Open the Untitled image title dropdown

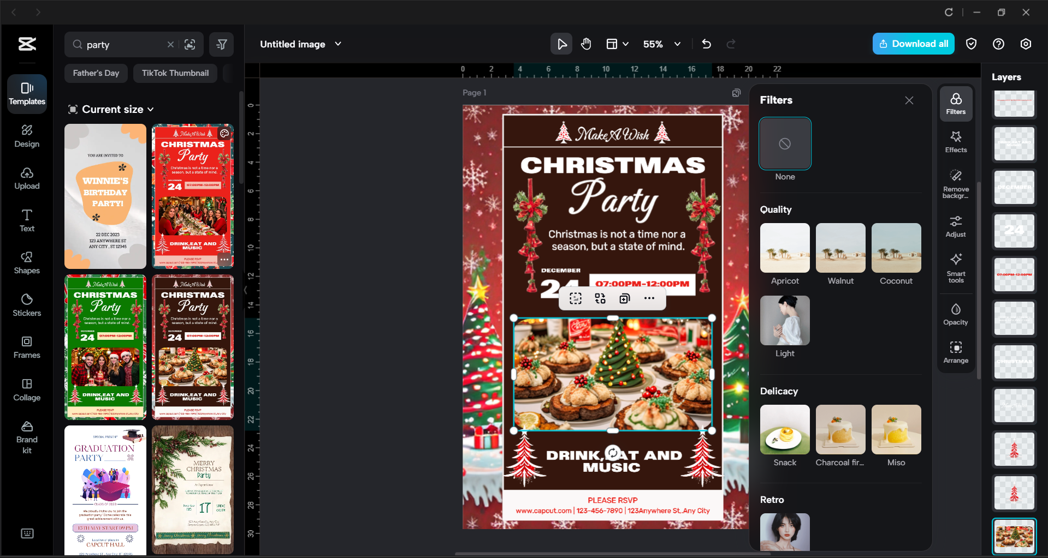coord(339,44)
